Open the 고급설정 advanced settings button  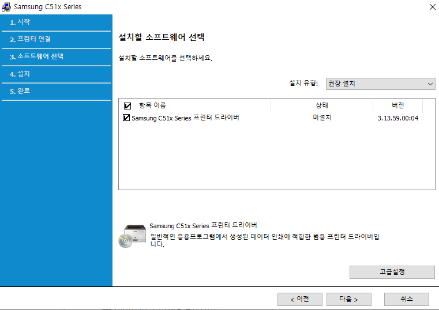coord(392,272)
